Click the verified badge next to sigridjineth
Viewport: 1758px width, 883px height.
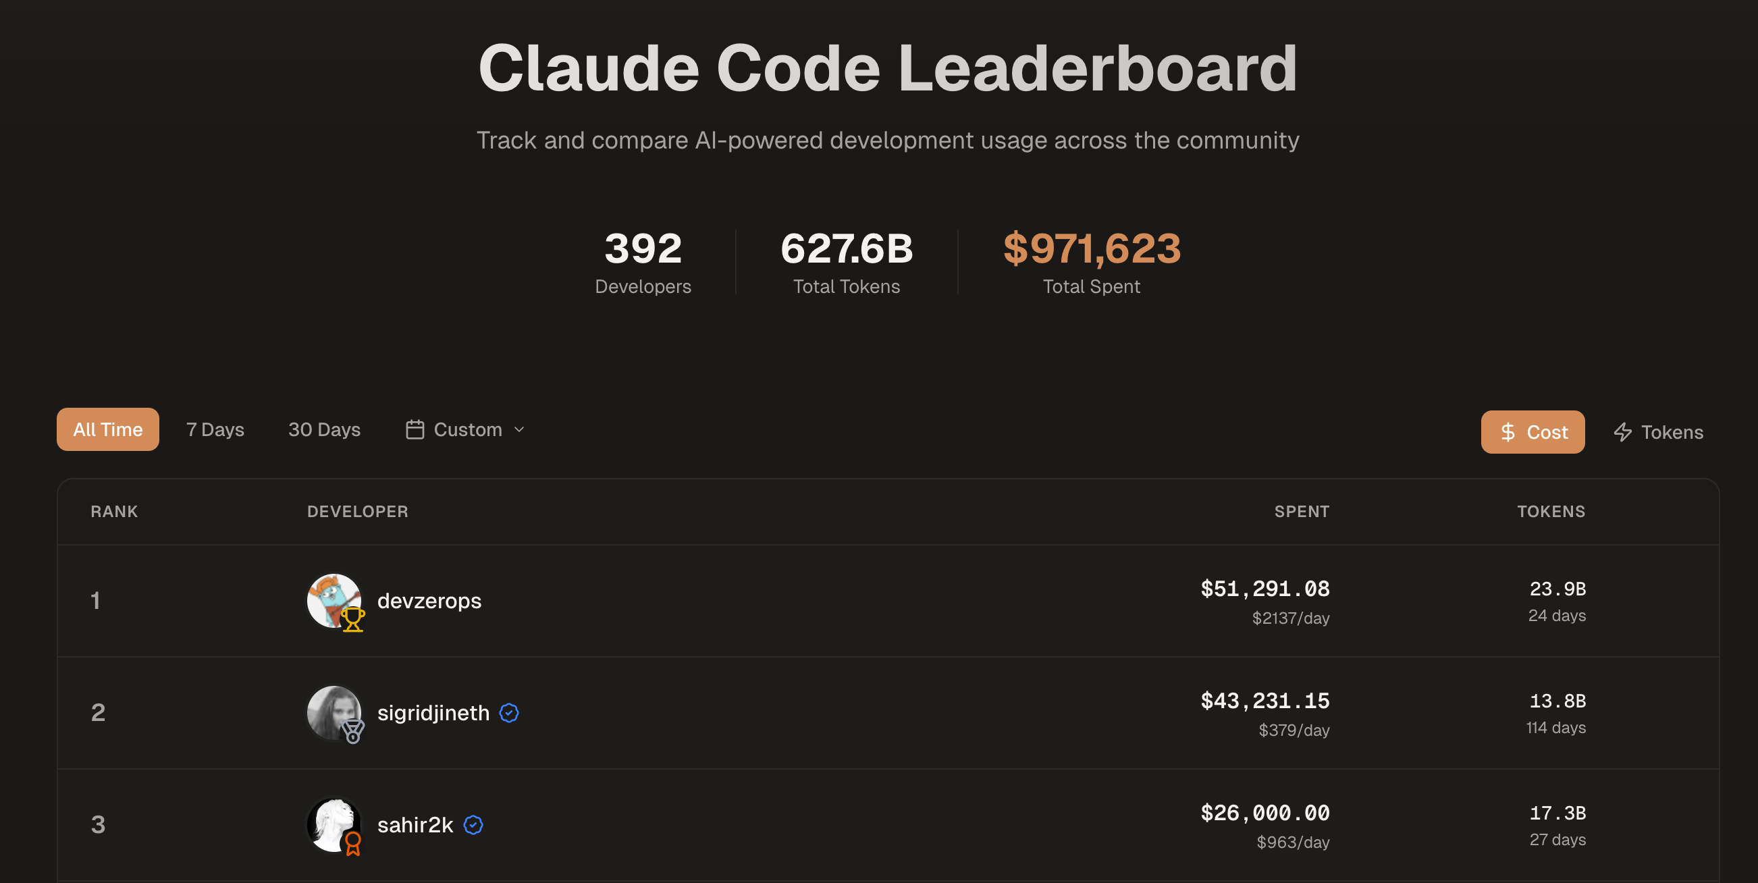(508, 713)
